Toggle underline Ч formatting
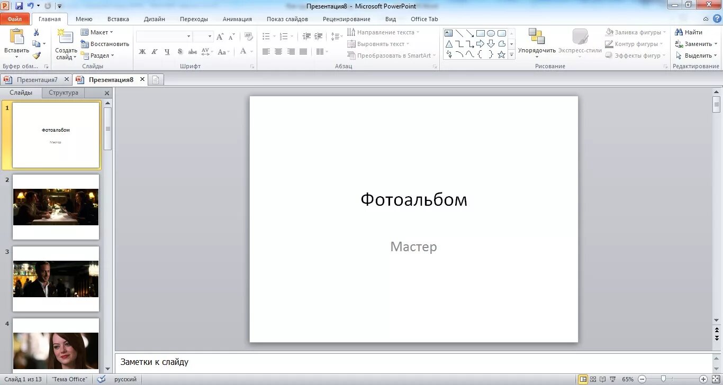 click(x=167, y=52)
